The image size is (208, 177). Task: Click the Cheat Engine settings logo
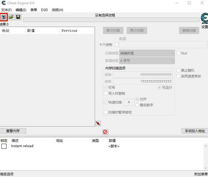point(204,18)
